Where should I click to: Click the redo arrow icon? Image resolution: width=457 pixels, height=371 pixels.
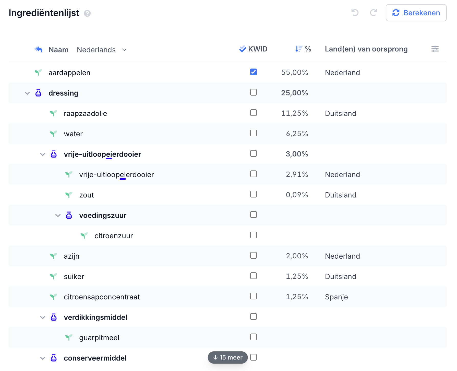coord(374,12)
